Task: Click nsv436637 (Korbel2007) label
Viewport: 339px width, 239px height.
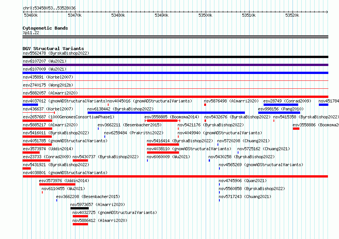Action: click(x=48, y=109)
